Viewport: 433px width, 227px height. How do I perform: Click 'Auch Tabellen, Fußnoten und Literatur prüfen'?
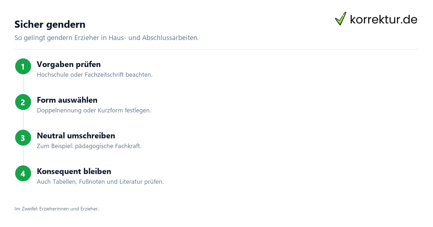[x=100, y=182]
